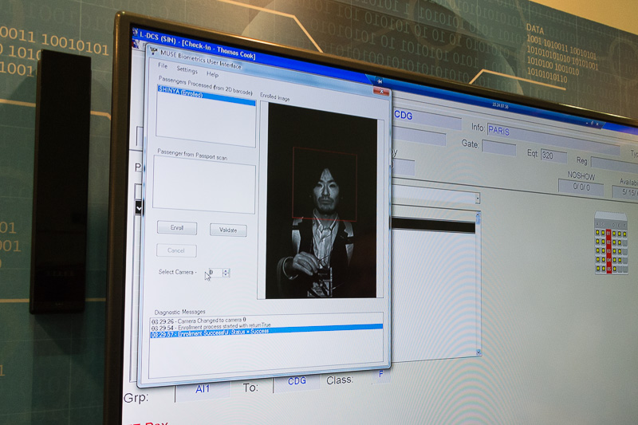
Task: Click the CDG destination field in L-DCS
Action: coord(427,120)
